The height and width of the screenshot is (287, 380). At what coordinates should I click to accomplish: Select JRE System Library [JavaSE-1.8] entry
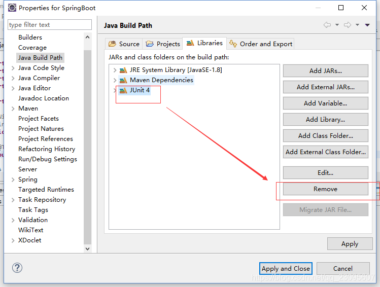point(176,70)
